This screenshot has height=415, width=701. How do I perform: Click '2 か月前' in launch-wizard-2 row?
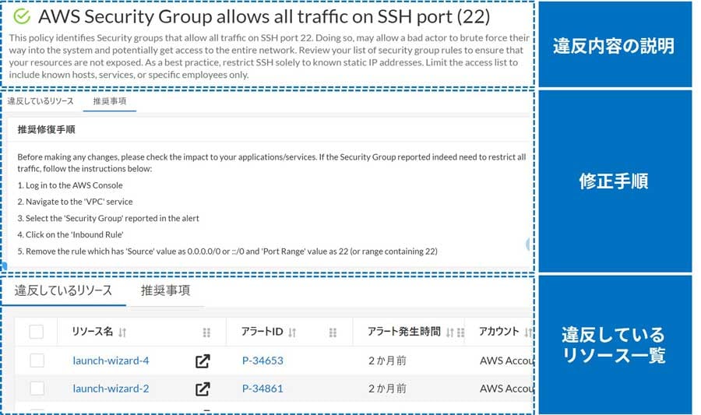387,389
